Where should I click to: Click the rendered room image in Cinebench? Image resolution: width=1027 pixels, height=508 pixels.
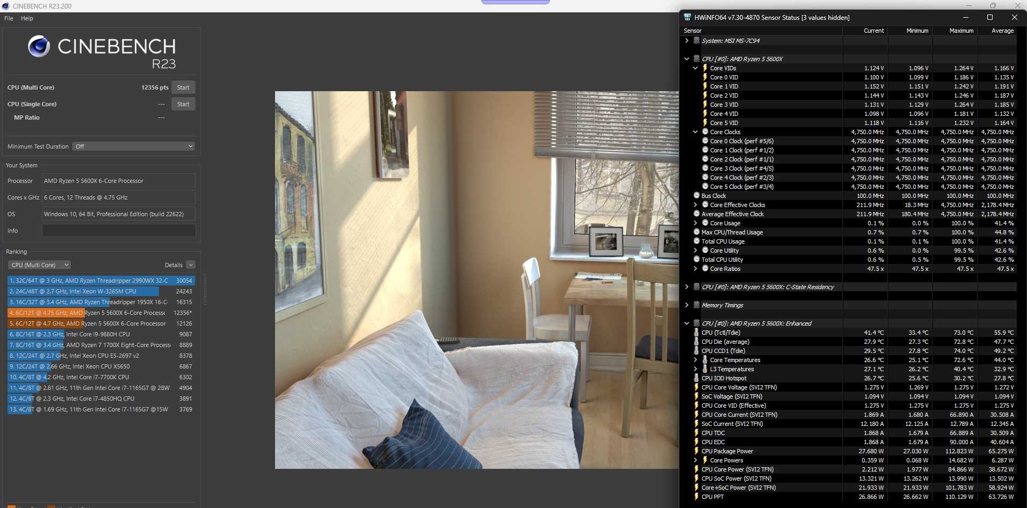point(477,280)
